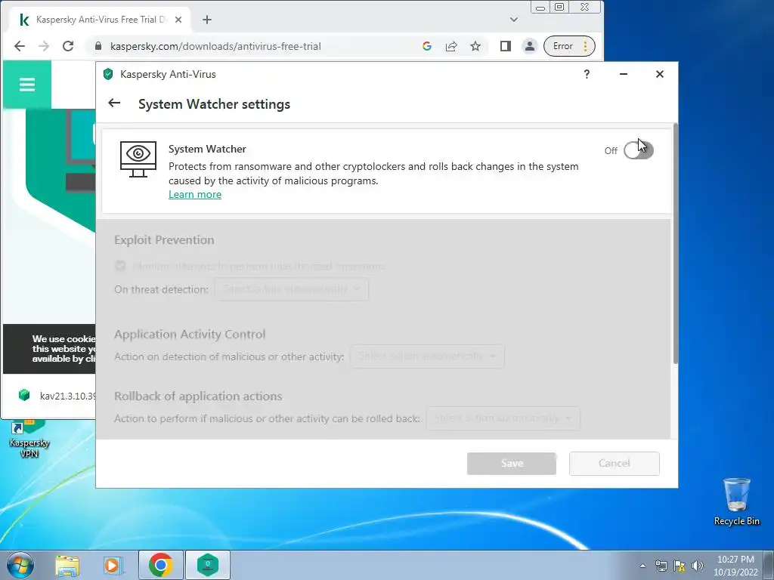Go back using the arrow in settings
The height and width of the screenshot is (580, 774).
(x=114, y=103)
